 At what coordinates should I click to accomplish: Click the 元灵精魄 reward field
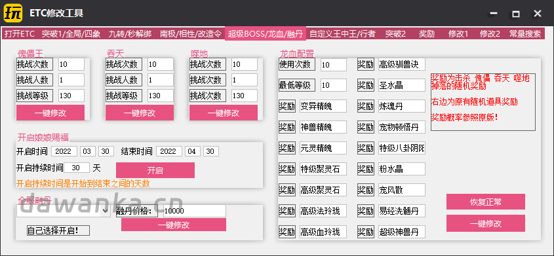pos(323,148)
